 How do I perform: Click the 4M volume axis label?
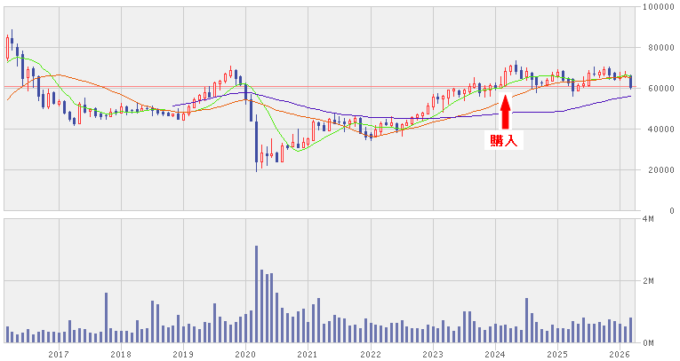tap(648, 218)
